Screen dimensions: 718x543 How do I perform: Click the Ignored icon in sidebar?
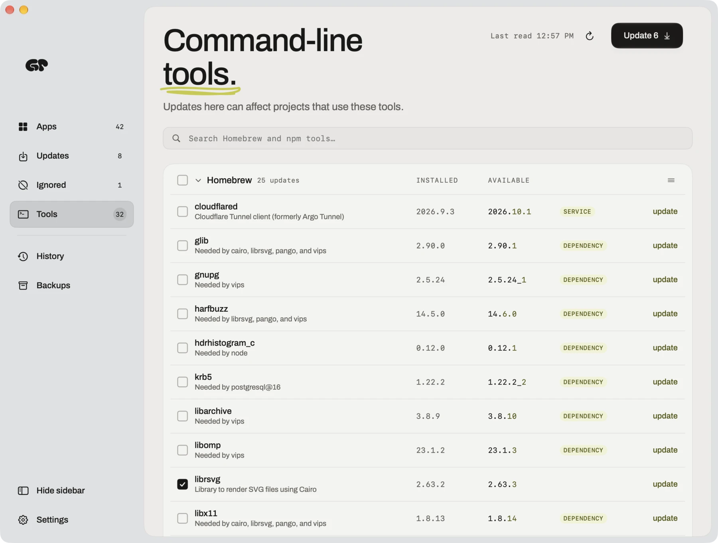(x=23, y=185)
